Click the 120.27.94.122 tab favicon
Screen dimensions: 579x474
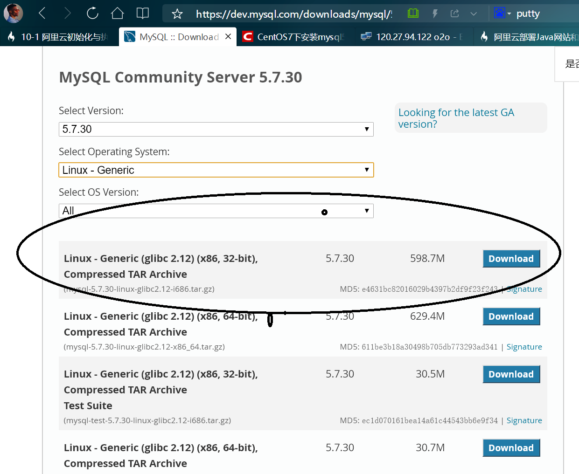[366, 36]
